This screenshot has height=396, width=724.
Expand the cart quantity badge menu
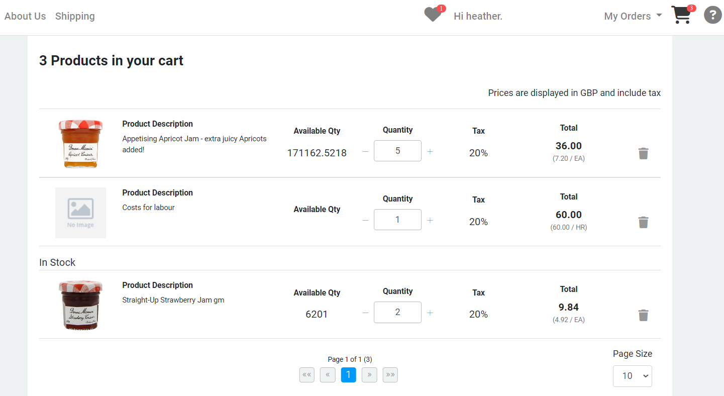point(692,8)
